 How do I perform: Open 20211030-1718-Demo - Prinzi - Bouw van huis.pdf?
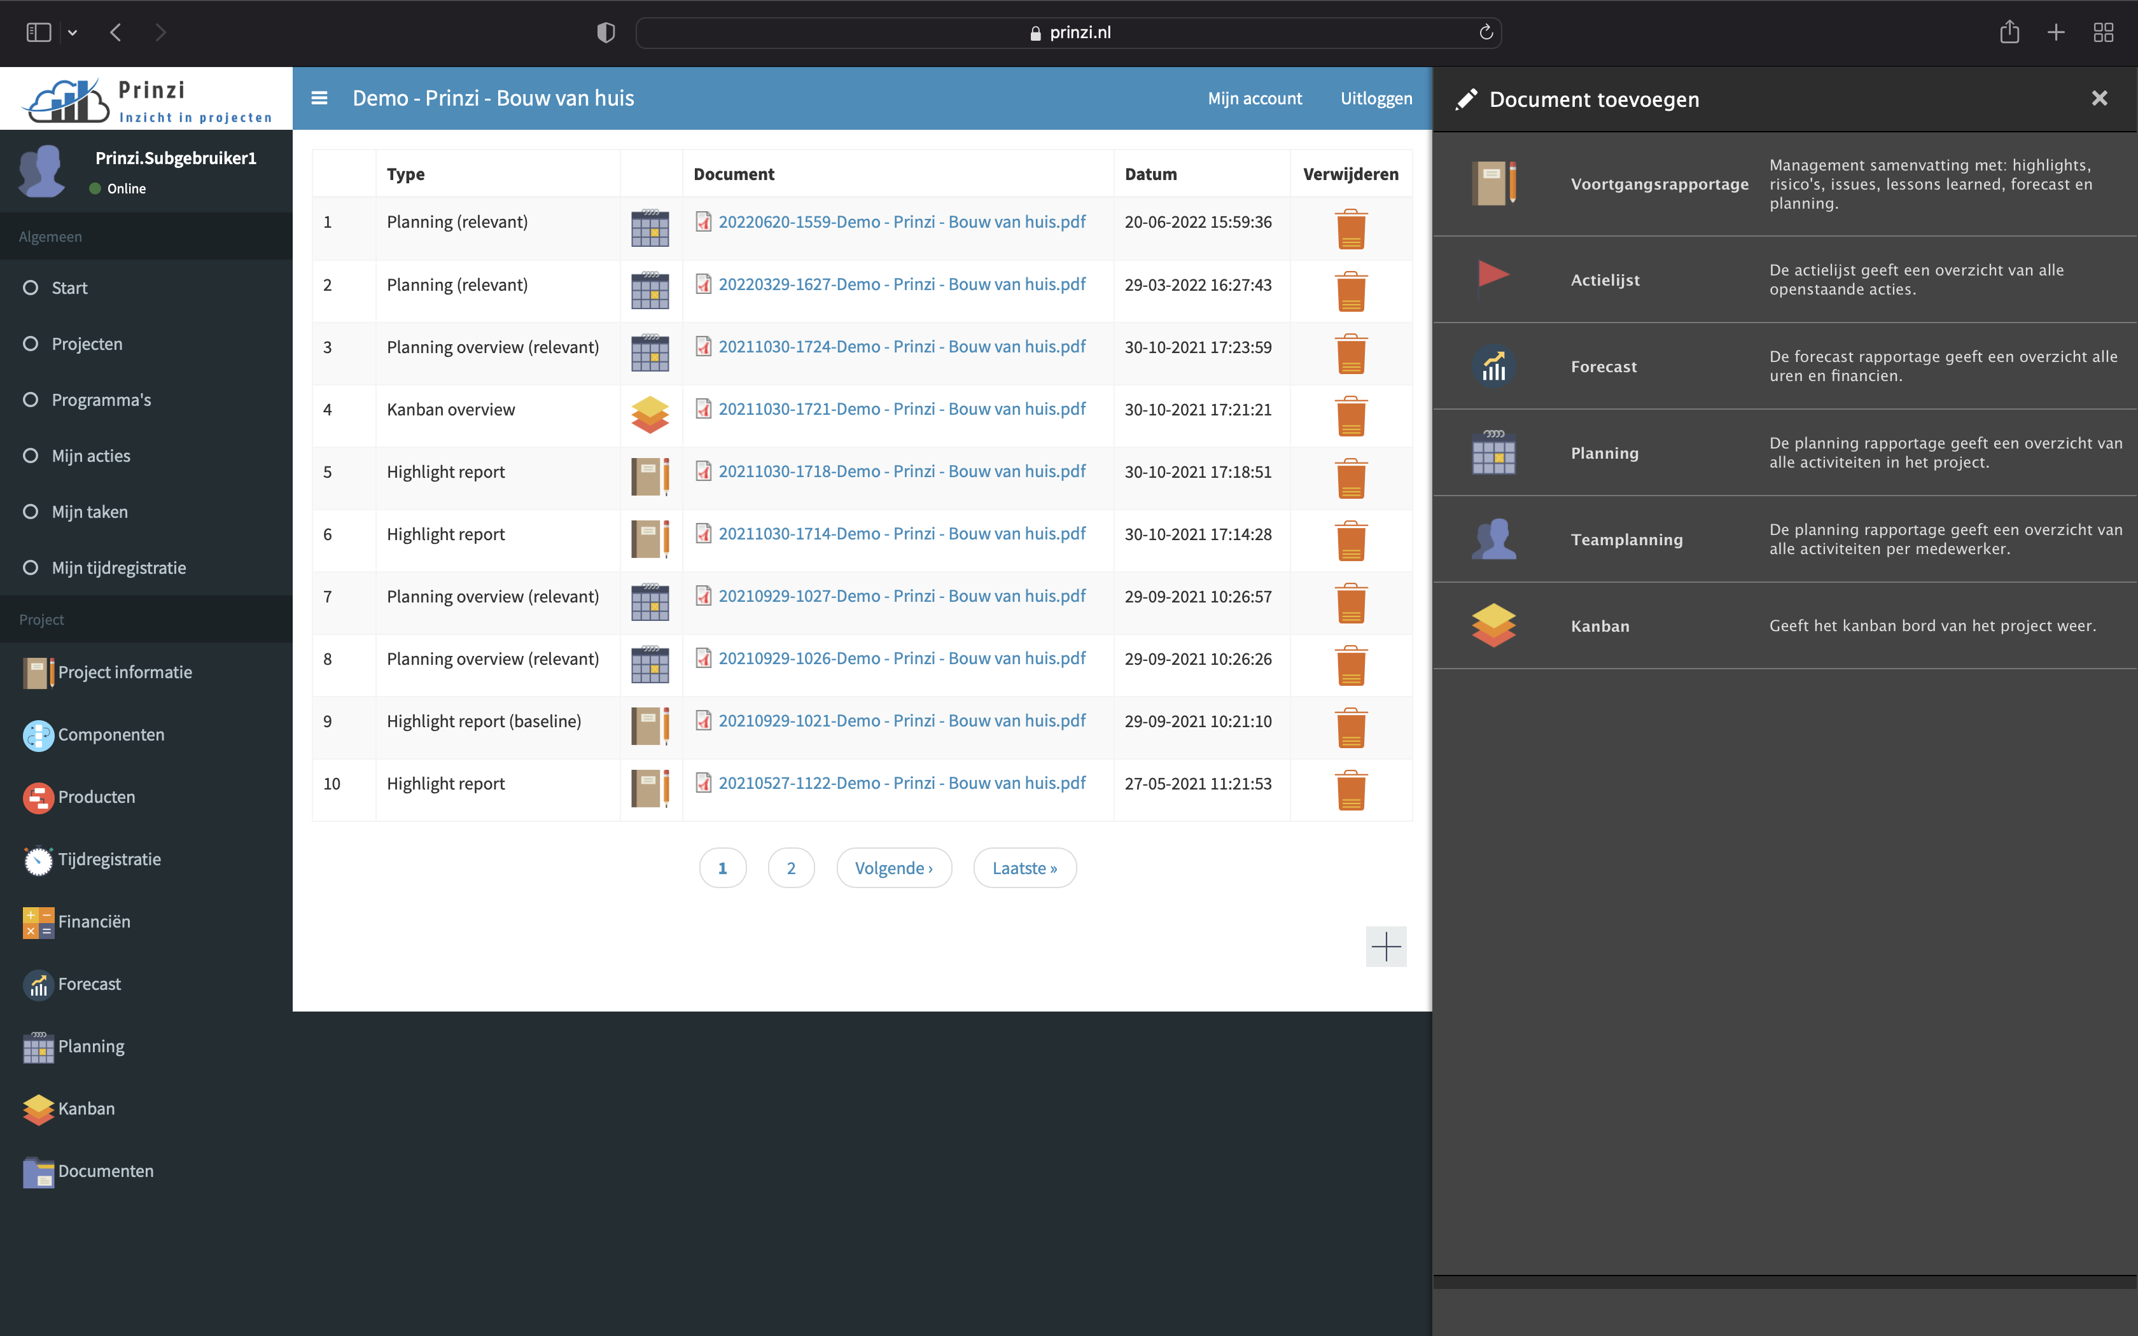point(902,471)
